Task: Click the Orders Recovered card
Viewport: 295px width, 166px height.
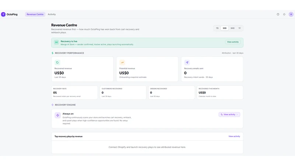Action: point(171,93)
